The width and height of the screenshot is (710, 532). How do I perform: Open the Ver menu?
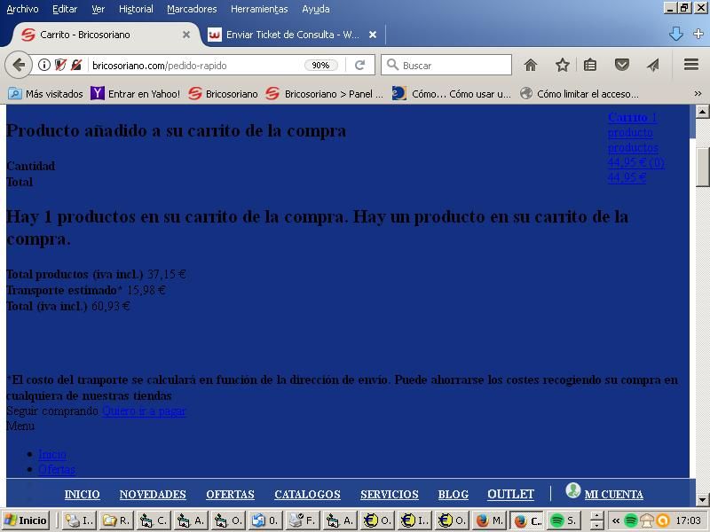[99, 9]
